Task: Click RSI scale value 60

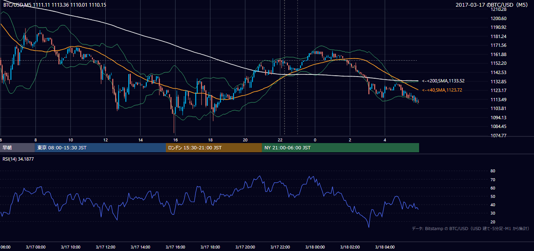Action: pos(493,188)
